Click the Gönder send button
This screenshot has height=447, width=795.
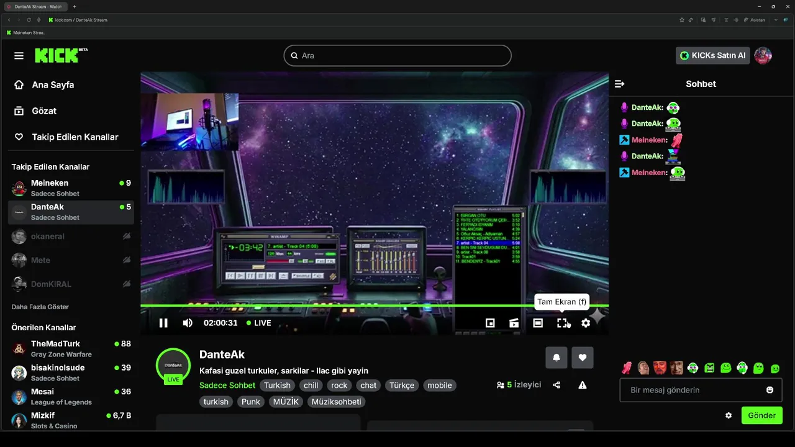pos(762,415)
